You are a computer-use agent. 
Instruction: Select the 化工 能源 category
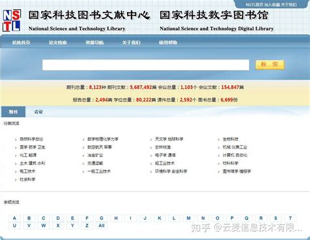(x=28, y=155)
